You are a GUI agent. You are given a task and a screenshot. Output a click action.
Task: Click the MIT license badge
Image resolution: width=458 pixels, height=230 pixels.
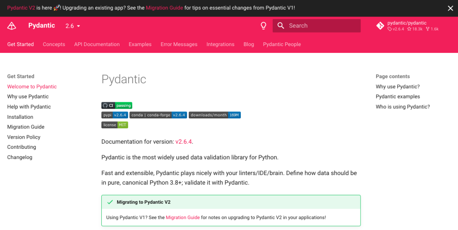pos(114,125)
